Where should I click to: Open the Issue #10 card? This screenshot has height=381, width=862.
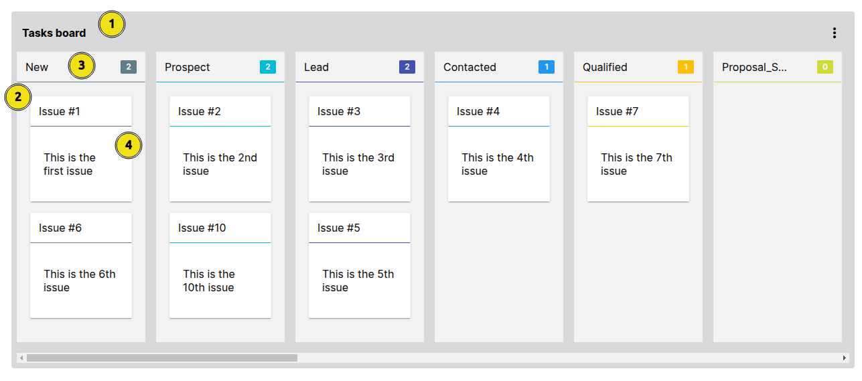(220, 265)
